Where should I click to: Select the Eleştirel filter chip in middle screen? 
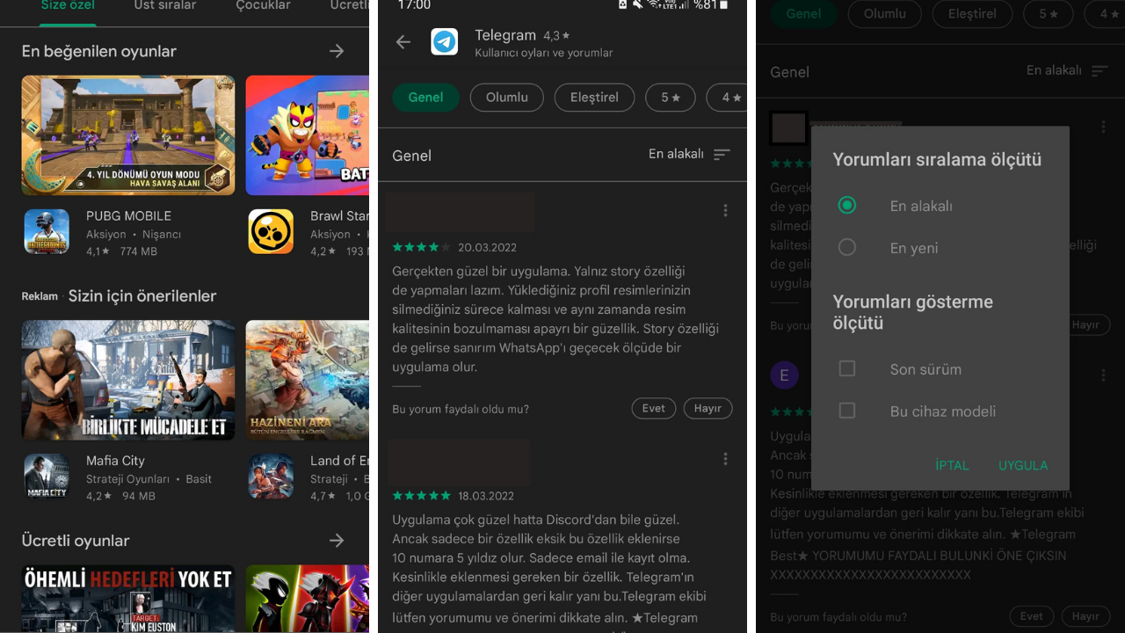pos(594,97)
